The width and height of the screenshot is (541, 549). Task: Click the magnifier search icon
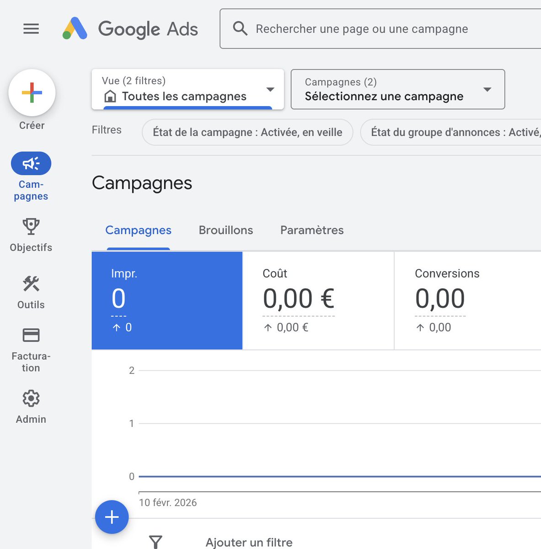point(240,28)
